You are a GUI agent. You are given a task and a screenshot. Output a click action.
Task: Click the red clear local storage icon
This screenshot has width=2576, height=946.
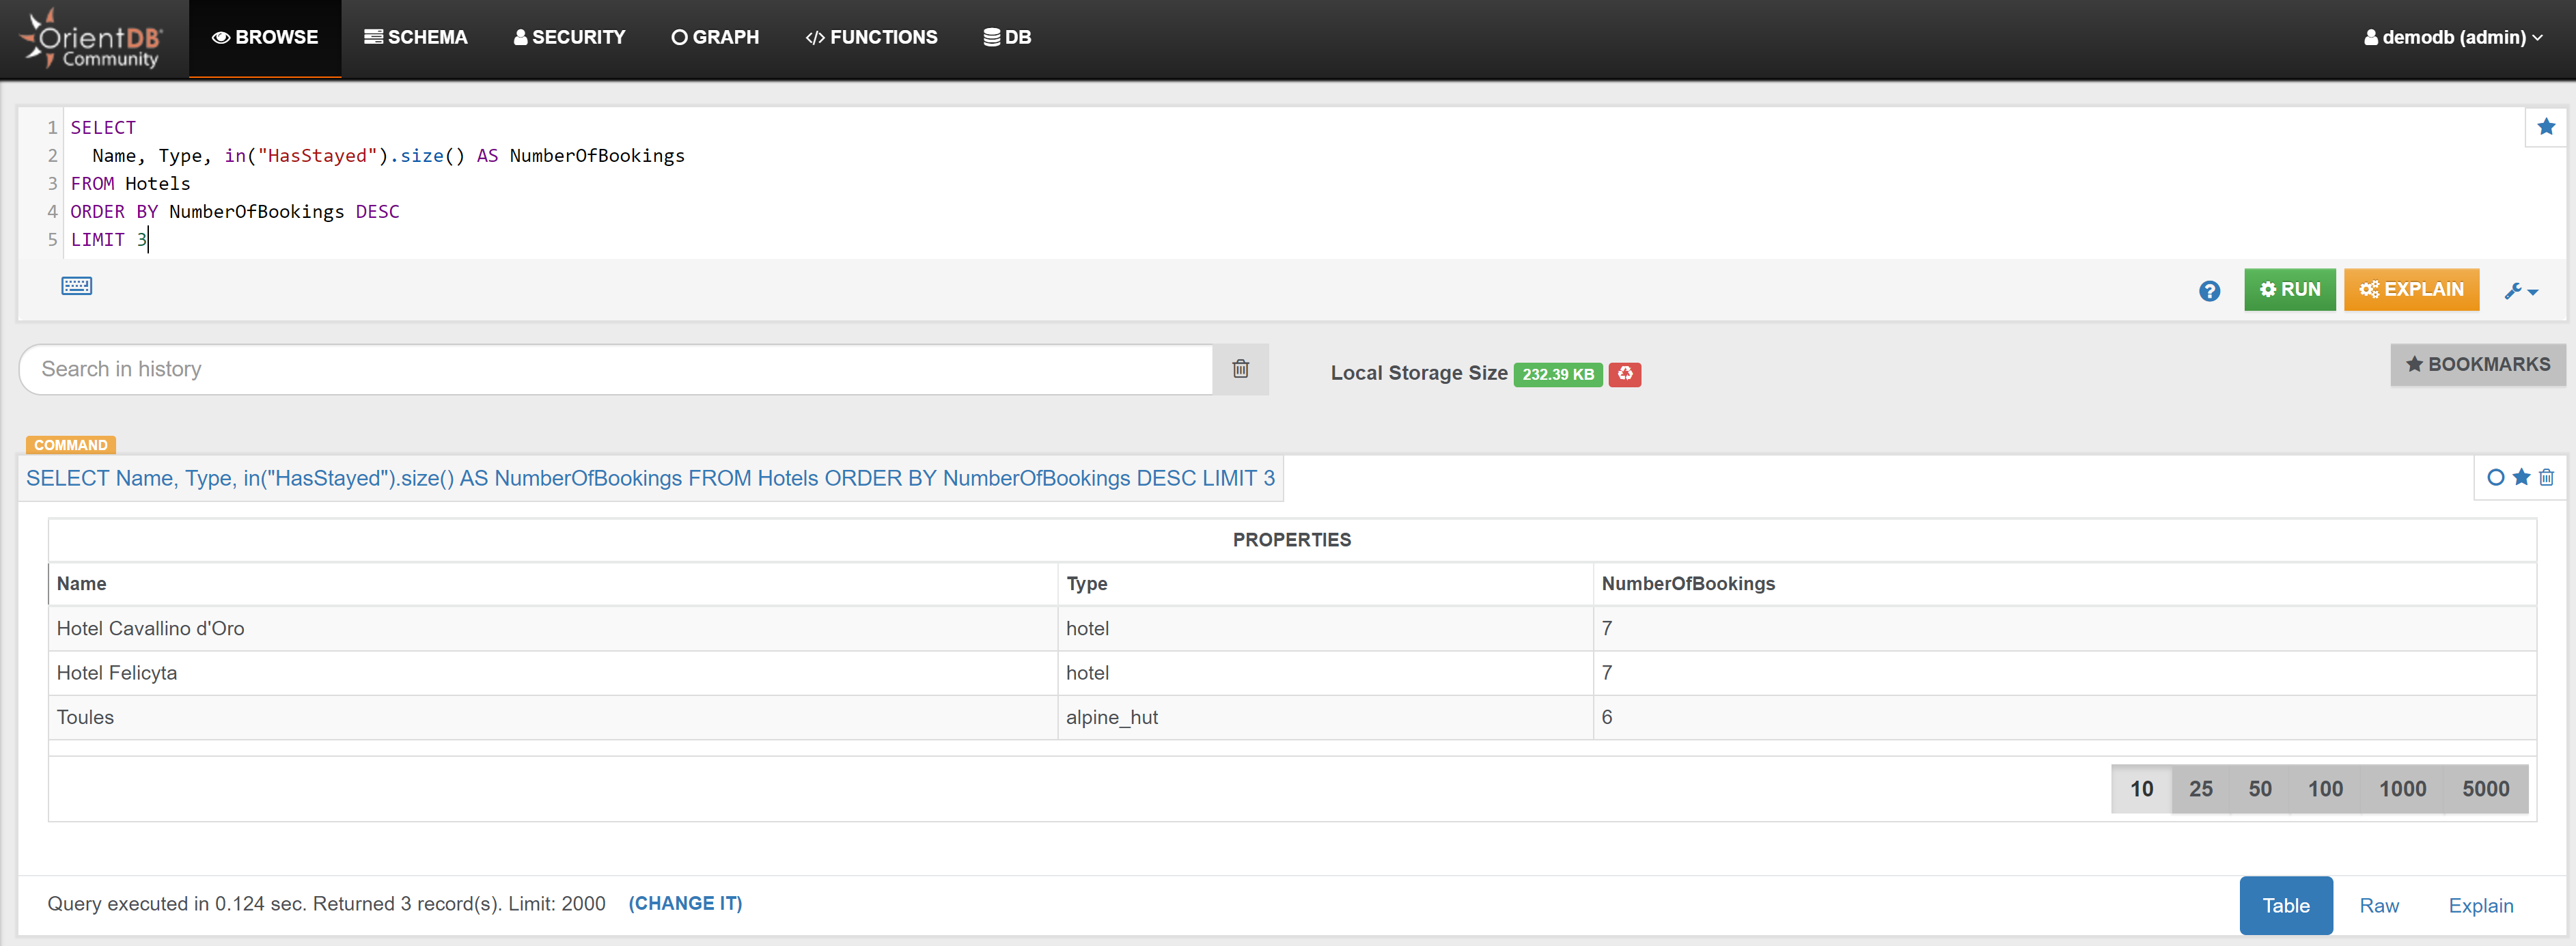(1624, 374)
